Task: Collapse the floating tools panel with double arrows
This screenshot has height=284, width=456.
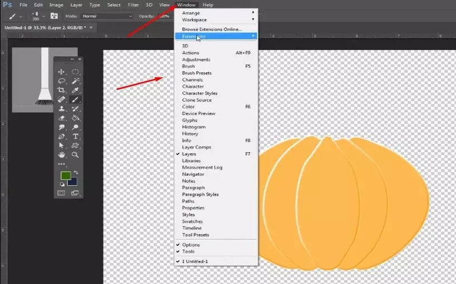Action: click(x=72, y=59)
